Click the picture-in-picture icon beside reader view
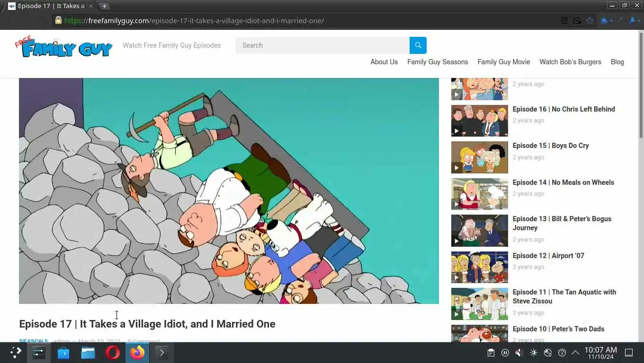Viewport: 644px width, 363px height. 577,20
